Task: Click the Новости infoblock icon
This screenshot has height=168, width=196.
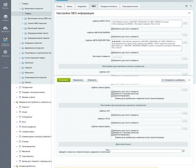Action: pyautogui.click(x=20, y=107)
